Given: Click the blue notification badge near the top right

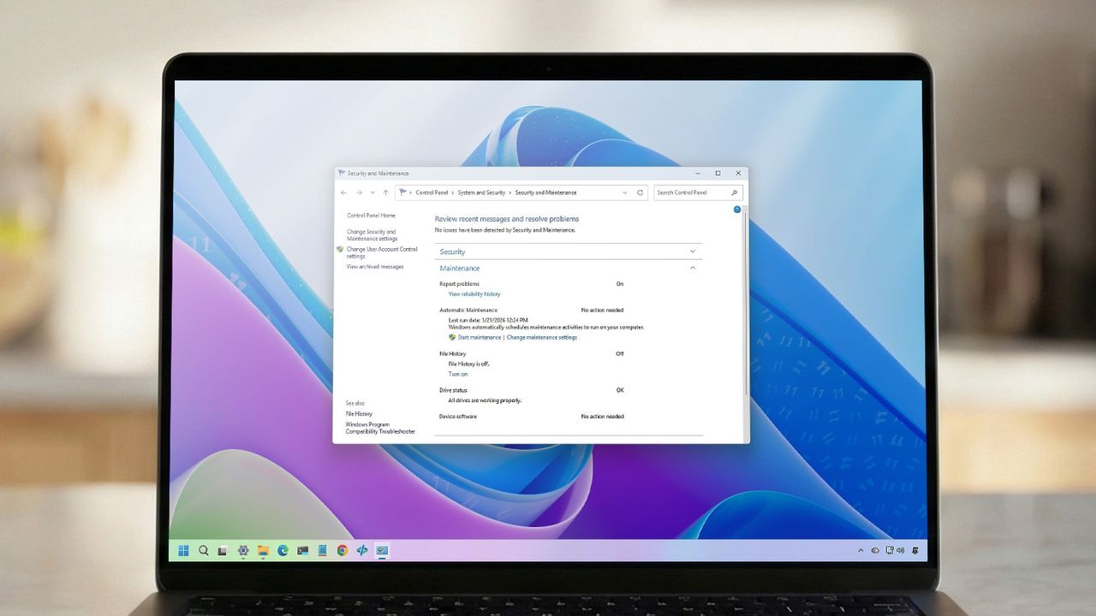Looking at the screenshot, I should (737, 209).
